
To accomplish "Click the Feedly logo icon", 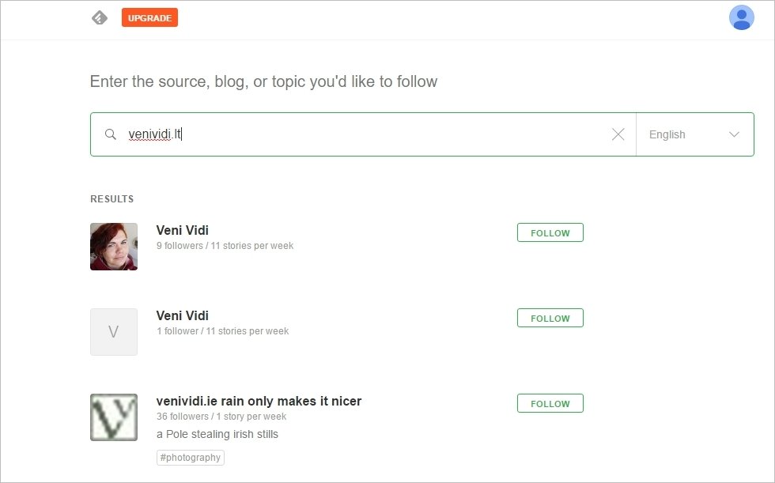I will (99, 17).
